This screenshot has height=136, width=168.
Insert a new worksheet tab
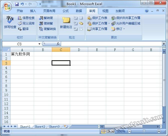[x=66, y=126]
